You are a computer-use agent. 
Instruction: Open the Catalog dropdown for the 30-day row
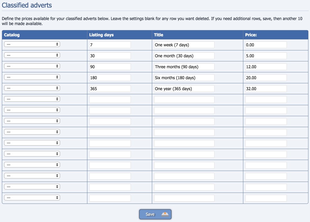point(32,55)
